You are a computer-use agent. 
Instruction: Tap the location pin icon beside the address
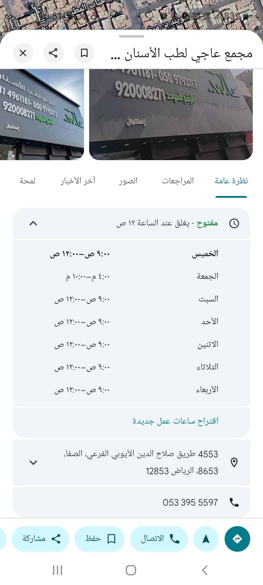coord(234,462)
